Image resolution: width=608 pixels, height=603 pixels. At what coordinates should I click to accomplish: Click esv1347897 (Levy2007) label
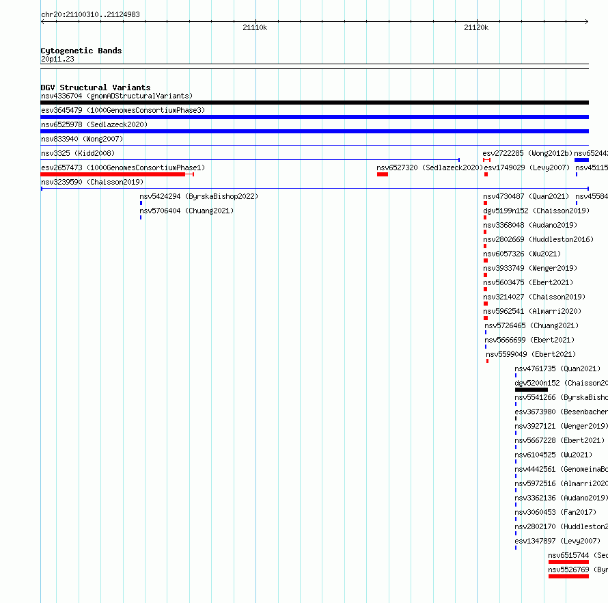tap(557, 541)
